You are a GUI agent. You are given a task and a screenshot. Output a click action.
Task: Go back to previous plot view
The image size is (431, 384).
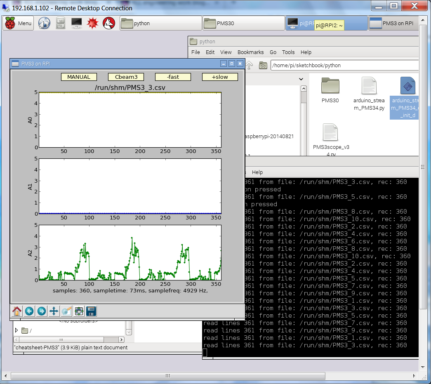(x=29, y=311)
